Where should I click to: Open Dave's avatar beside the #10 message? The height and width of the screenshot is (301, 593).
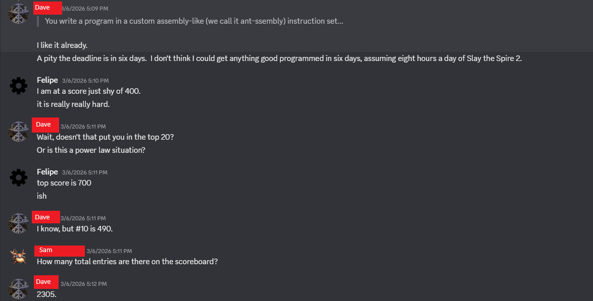19,222
